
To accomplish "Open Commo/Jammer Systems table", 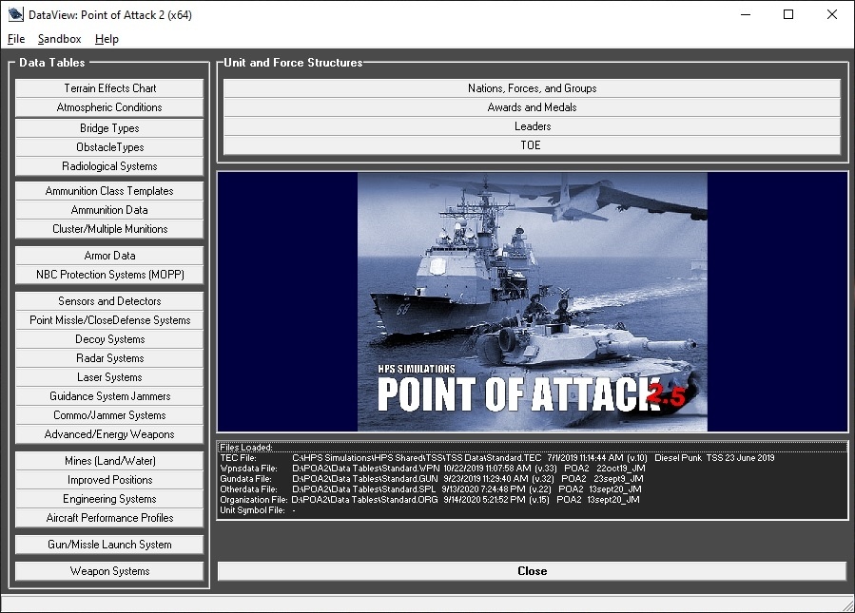I will (x=109, y=415).
